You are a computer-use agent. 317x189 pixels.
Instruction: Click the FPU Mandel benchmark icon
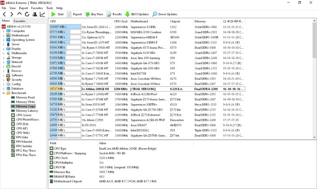[x=13, y=142]
